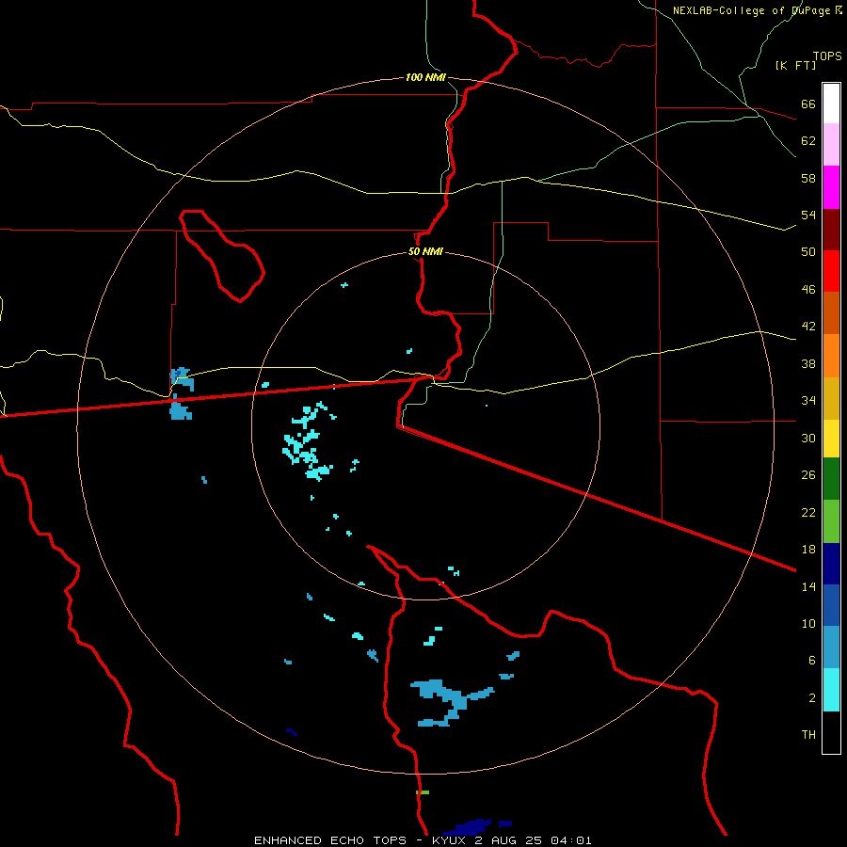Click the '100 NMI' range ring label
The image size is (847, 847).
tap(425, 77)
